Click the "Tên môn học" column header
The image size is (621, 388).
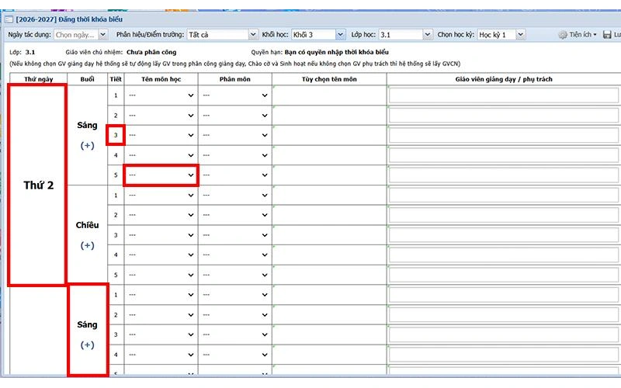[161, 79]
